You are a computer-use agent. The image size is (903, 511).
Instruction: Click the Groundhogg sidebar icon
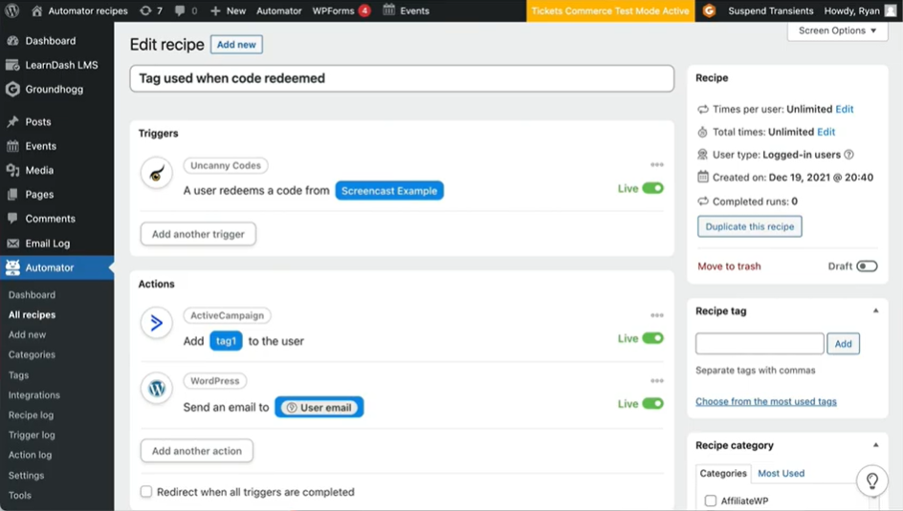click(12, 89)
